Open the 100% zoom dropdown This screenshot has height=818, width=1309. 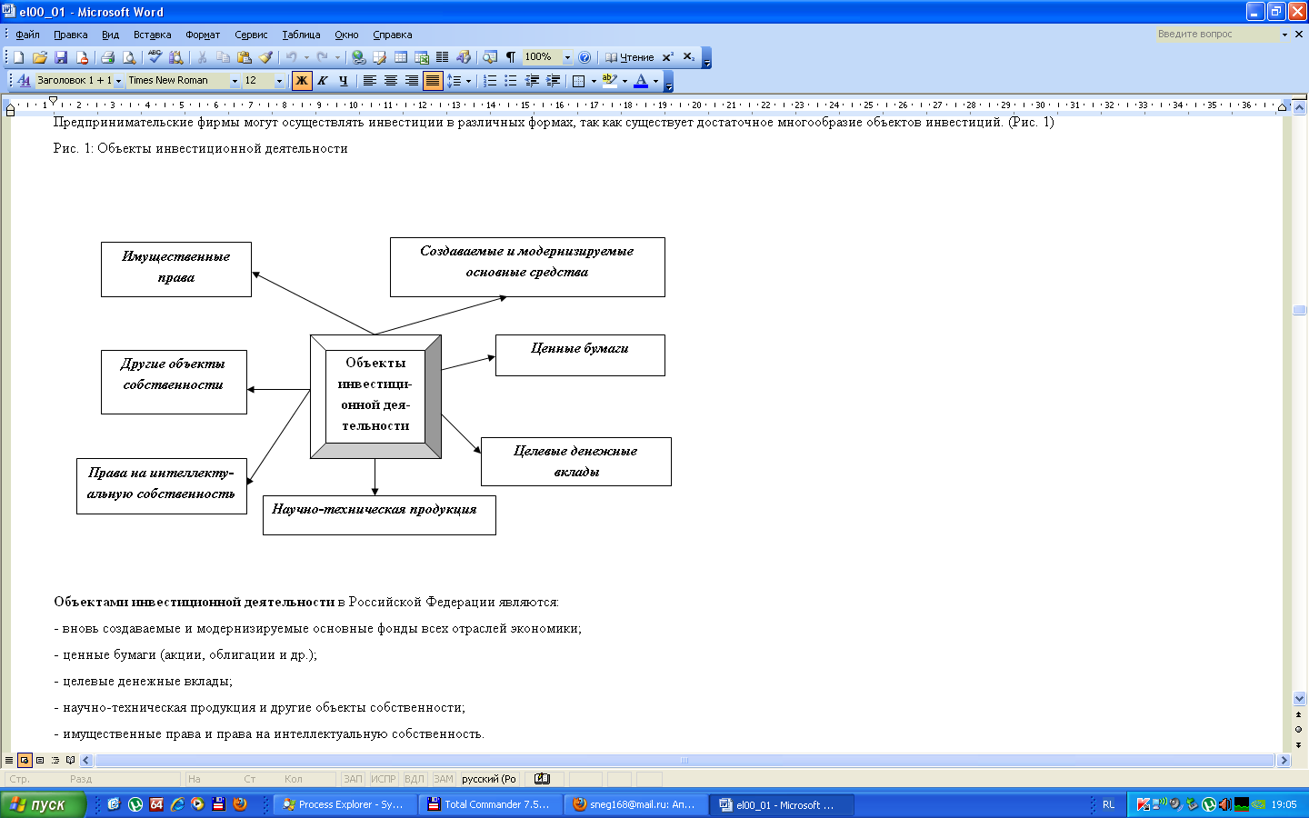(x=568, y=57)
